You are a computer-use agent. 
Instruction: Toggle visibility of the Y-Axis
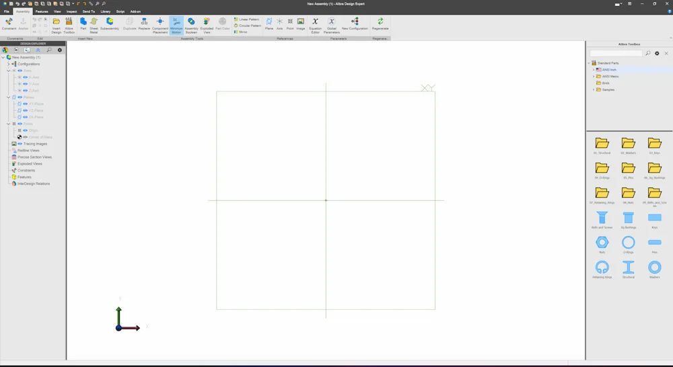click(x=25, y=84)
